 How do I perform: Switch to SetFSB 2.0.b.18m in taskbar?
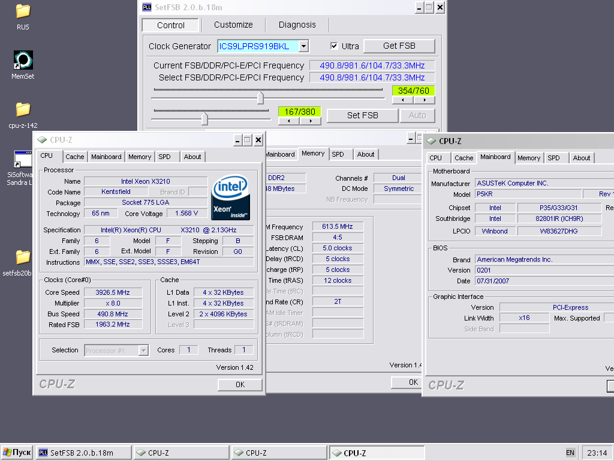[x=83, y=453]
